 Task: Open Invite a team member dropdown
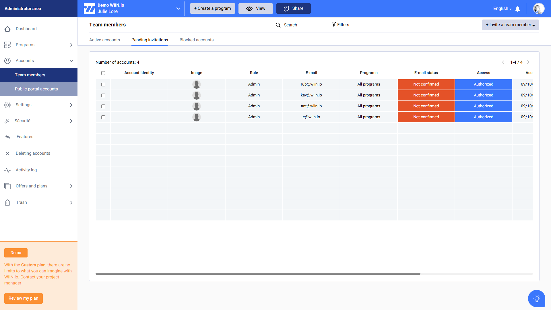510,25
